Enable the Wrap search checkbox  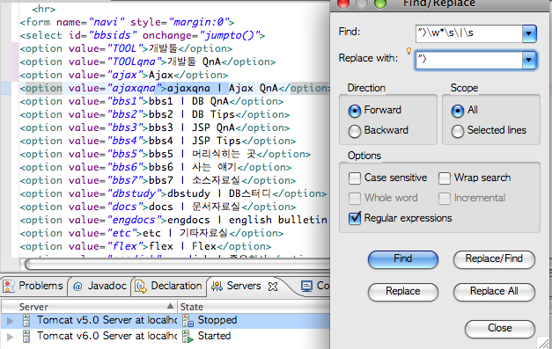[445, 178]
